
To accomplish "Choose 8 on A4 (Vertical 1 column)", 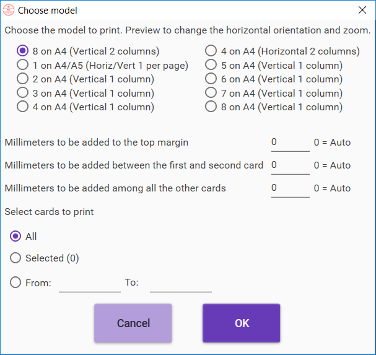I will click(211, 107).
